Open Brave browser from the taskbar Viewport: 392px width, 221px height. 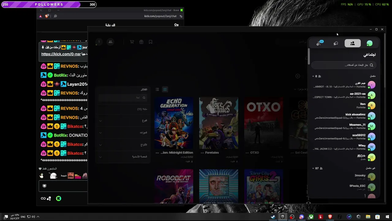(330, 217)
